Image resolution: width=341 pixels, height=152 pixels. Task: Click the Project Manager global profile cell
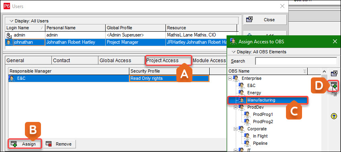click(136, 42)
